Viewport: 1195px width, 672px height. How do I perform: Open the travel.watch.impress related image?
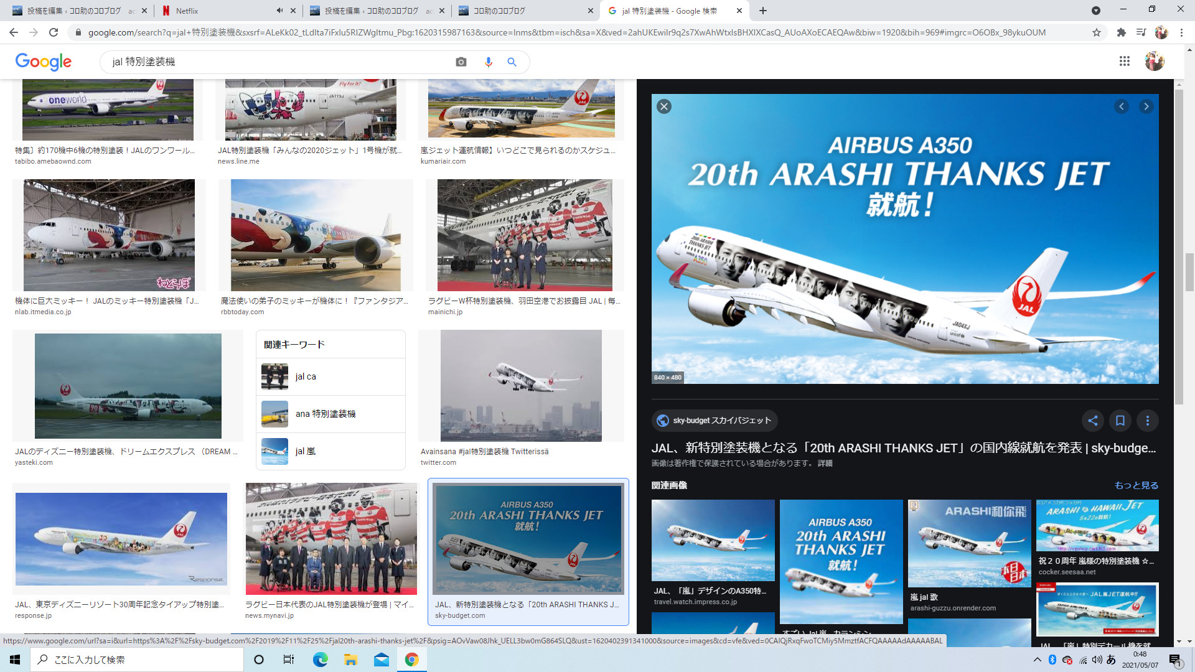pyautogui.click(x=713, y=540)
